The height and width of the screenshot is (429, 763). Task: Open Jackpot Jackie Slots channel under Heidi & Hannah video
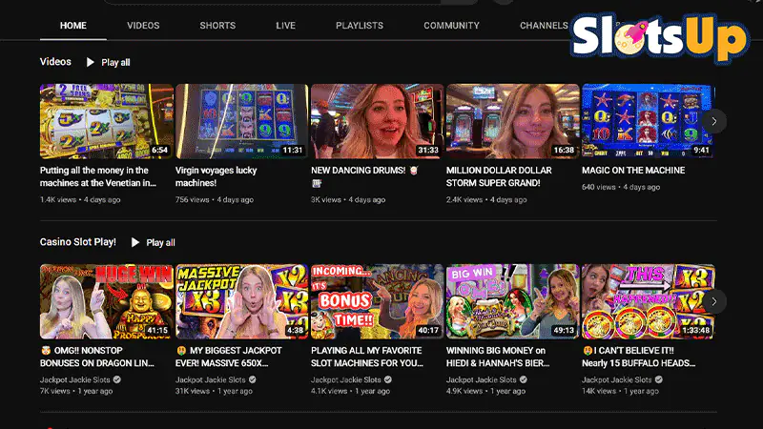coord(482,379)
